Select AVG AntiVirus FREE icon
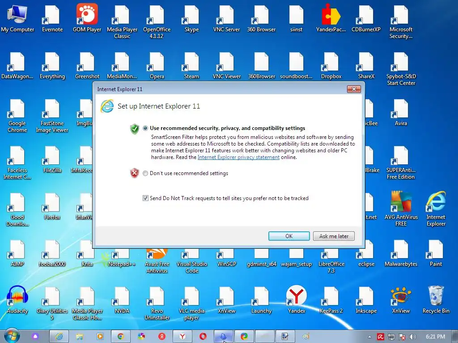The height and width of the screenshot is (343, 458). tap(401, 208)
